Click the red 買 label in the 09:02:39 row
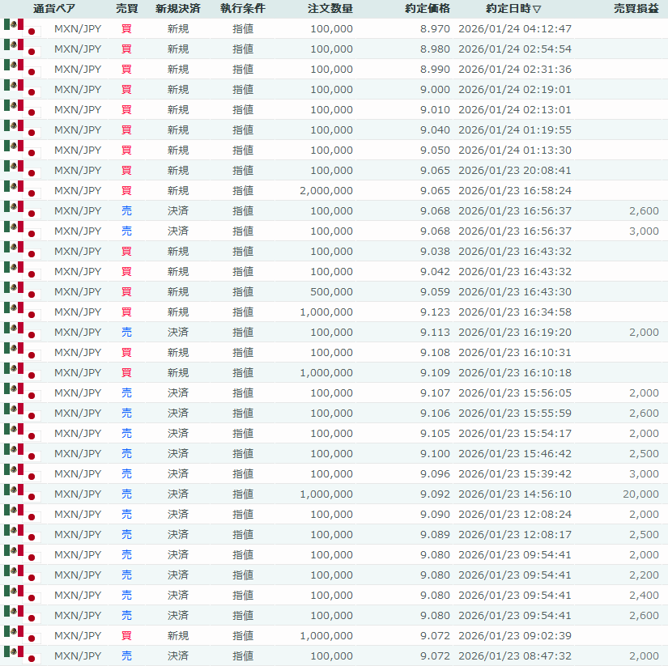 coord(126,635)
